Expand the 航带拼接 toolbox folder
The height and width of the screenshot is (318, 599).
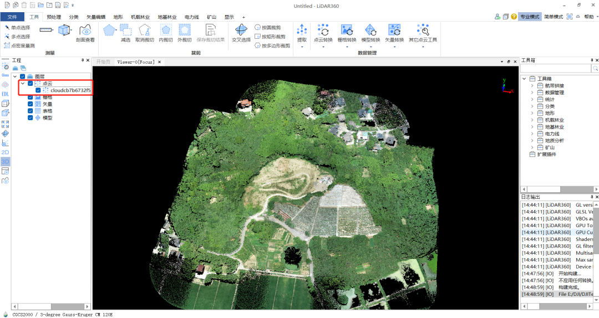pyautogui.click(x=532, y=85)
